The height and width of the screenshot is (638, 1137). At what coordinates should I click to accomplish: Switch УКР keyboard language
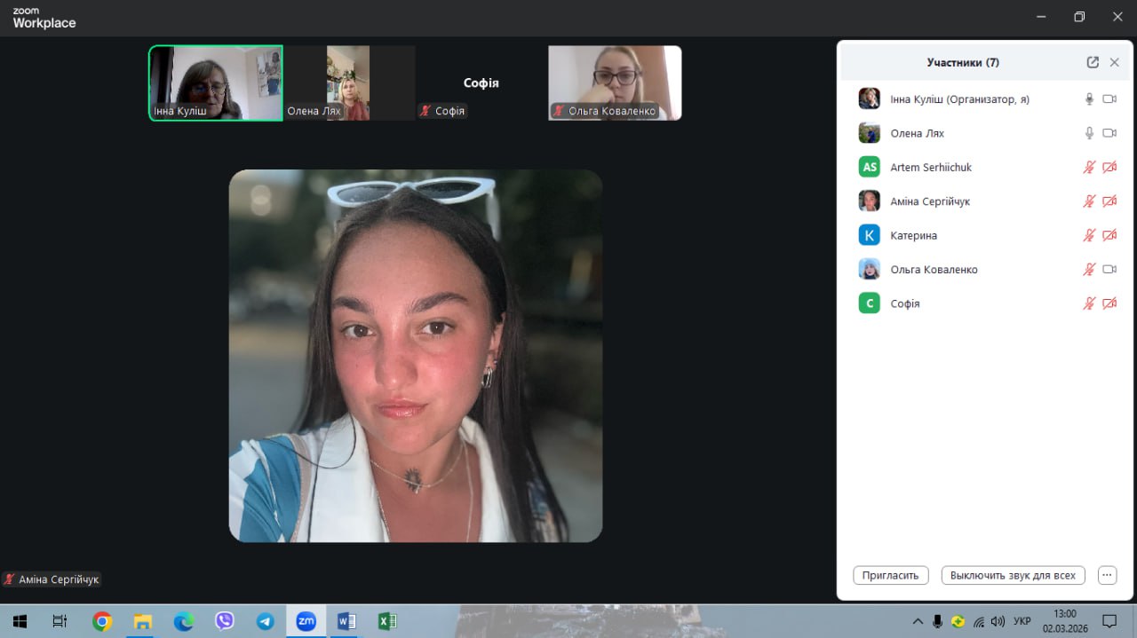click(x=1022, y=621)
